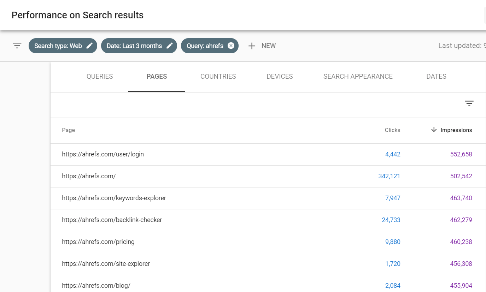Viewport: 486px width, 292px height.
Task: Sort table by Clicks column
Action: [392, 130]
